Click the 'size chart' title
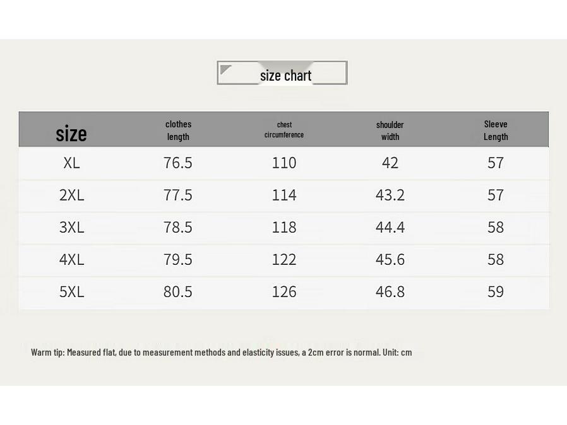This screenshot has width=567, height=425. coord(285,76)
